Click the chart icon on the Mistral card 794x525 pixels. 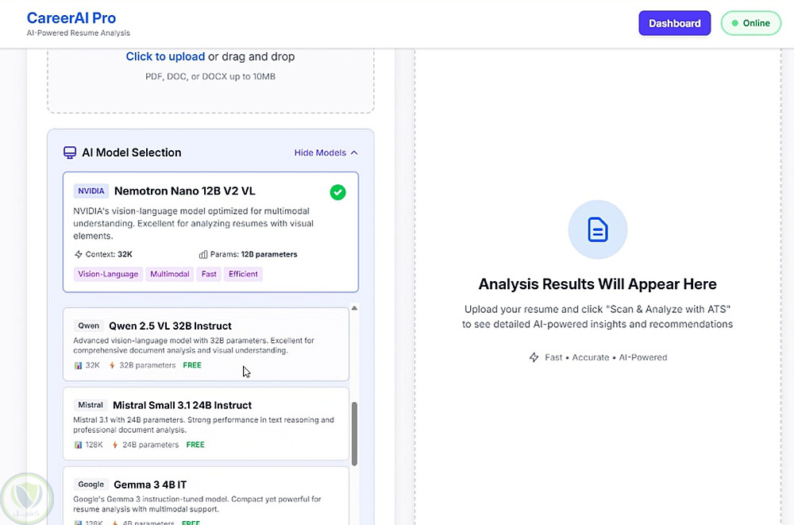click(x=78, y=445)
